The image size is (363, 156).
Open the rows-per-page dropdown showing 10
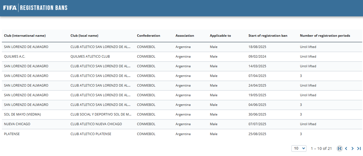click(299, 148)
